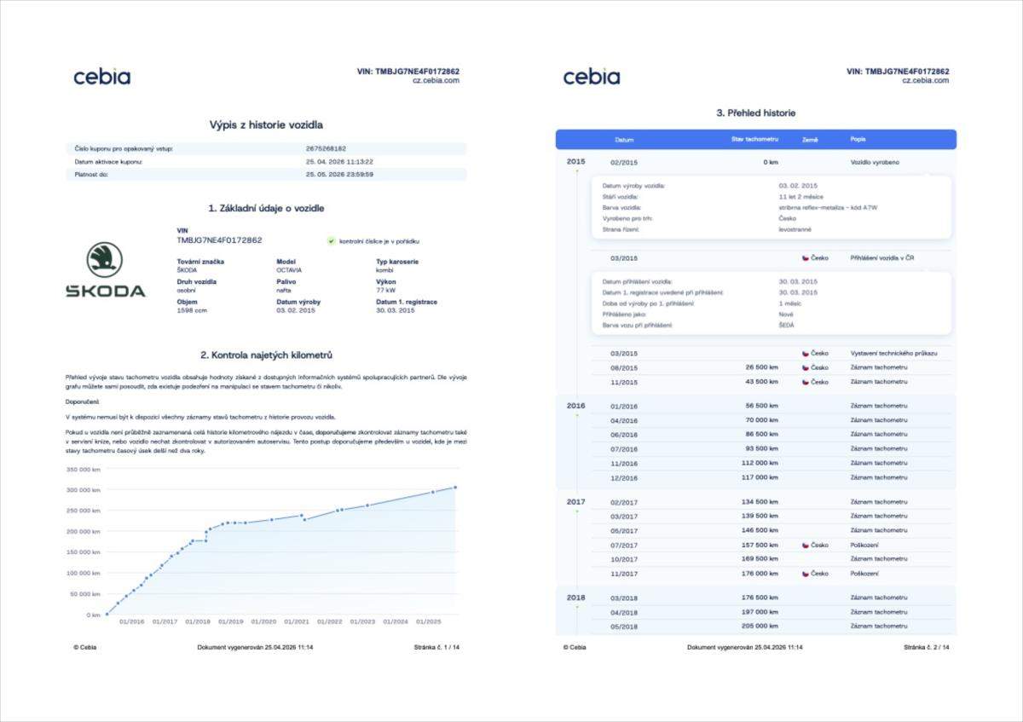Click the green check mark beside kontrolní číslice
Viewport: 1023px width, 722px height.
pyautogui.click(x=331, y=241)
